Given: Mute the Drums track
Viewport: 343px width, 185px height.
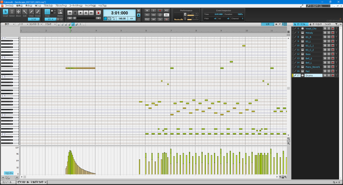Looking at the screenshot, I should coord(325,75).
